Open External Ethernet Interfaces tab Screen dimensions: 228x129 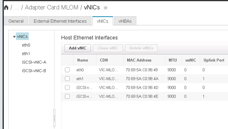60,21
